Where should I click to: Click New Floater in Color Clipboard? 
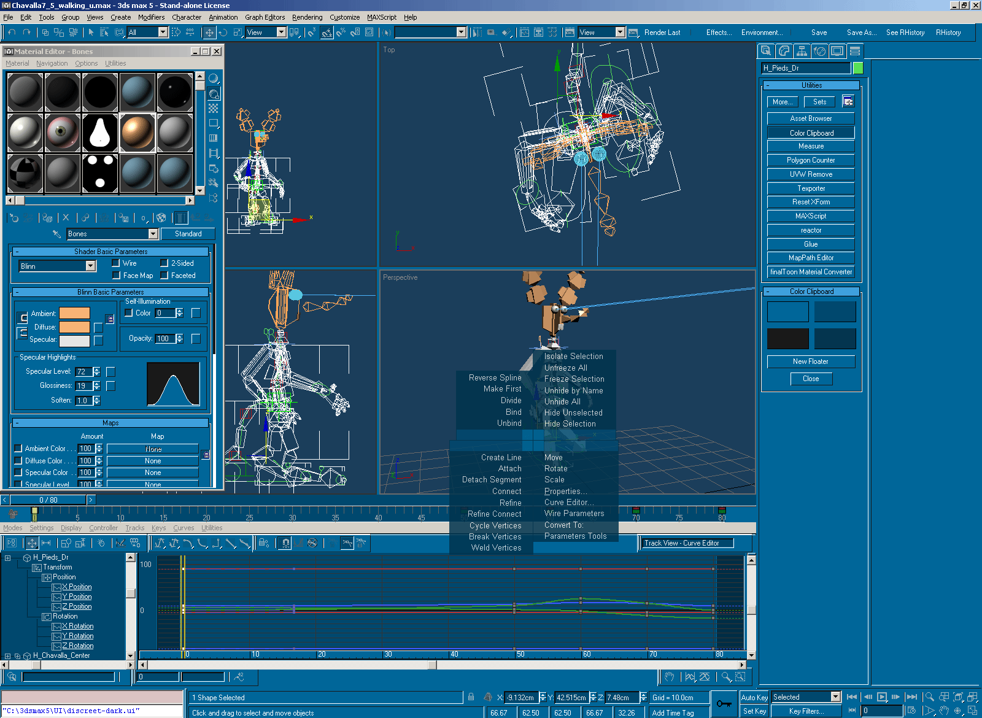[811, 361]
